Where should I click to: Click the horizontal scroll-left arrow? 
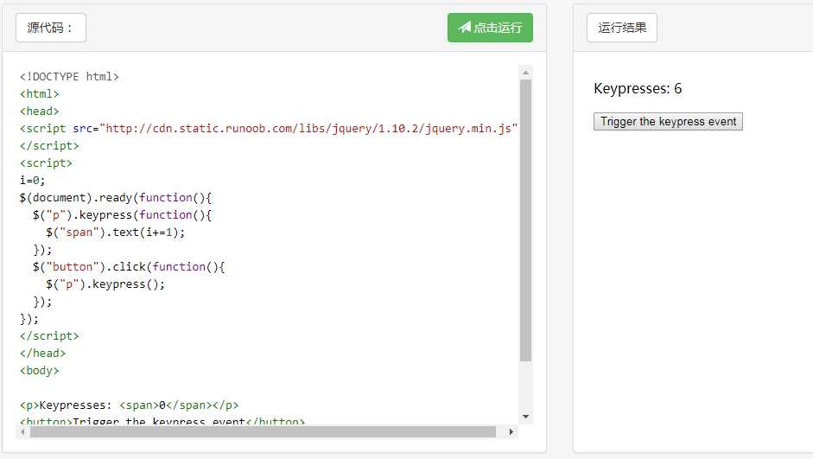coord(22,431)
